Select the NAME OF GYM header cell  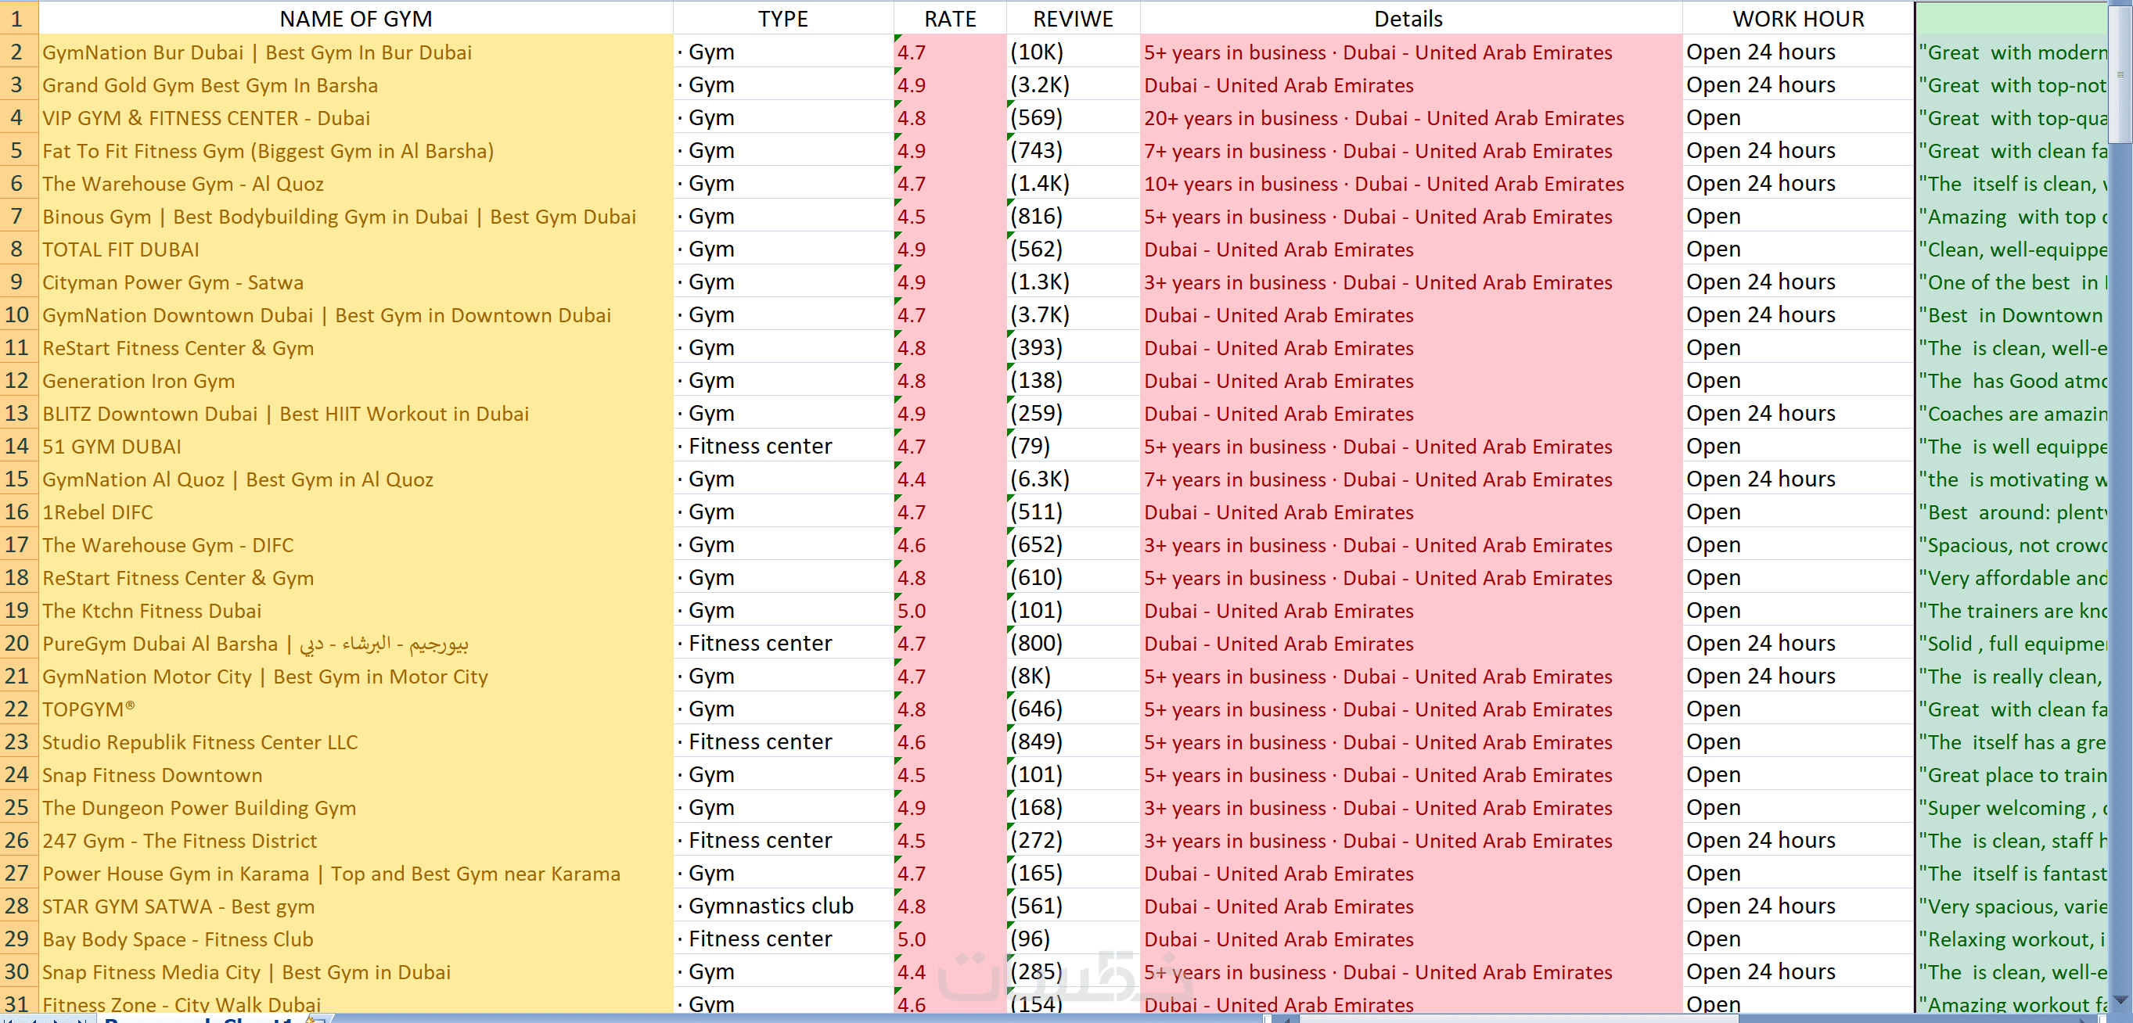pyautogui.click(x=355, y=18)
